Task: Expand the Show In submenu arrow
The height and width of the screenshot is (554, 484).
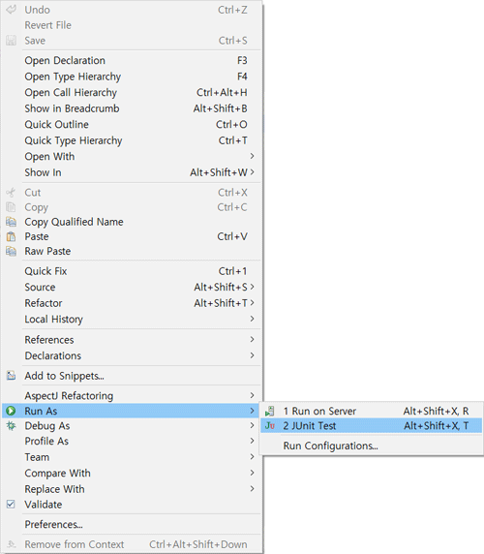Action: click(x=252, y=172)
